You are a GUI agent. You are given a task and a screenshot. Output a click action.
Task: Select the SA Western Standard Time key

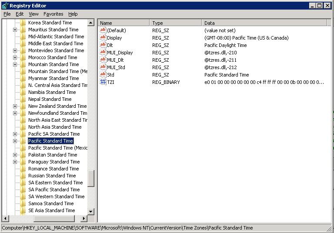(x=56, y=196)
